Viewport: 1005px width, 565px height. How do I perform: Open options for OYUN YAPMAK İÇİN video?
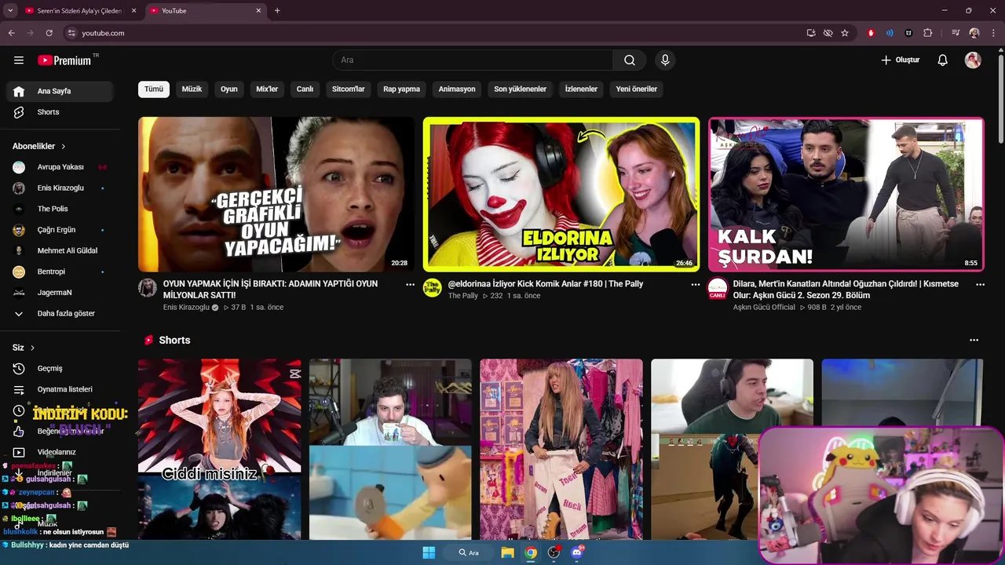(410, 285)
